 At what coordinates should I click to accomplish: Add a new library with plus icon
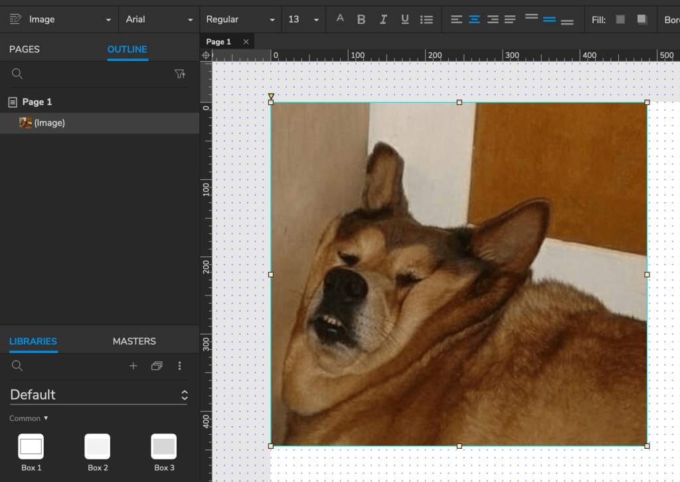point(133,366)
